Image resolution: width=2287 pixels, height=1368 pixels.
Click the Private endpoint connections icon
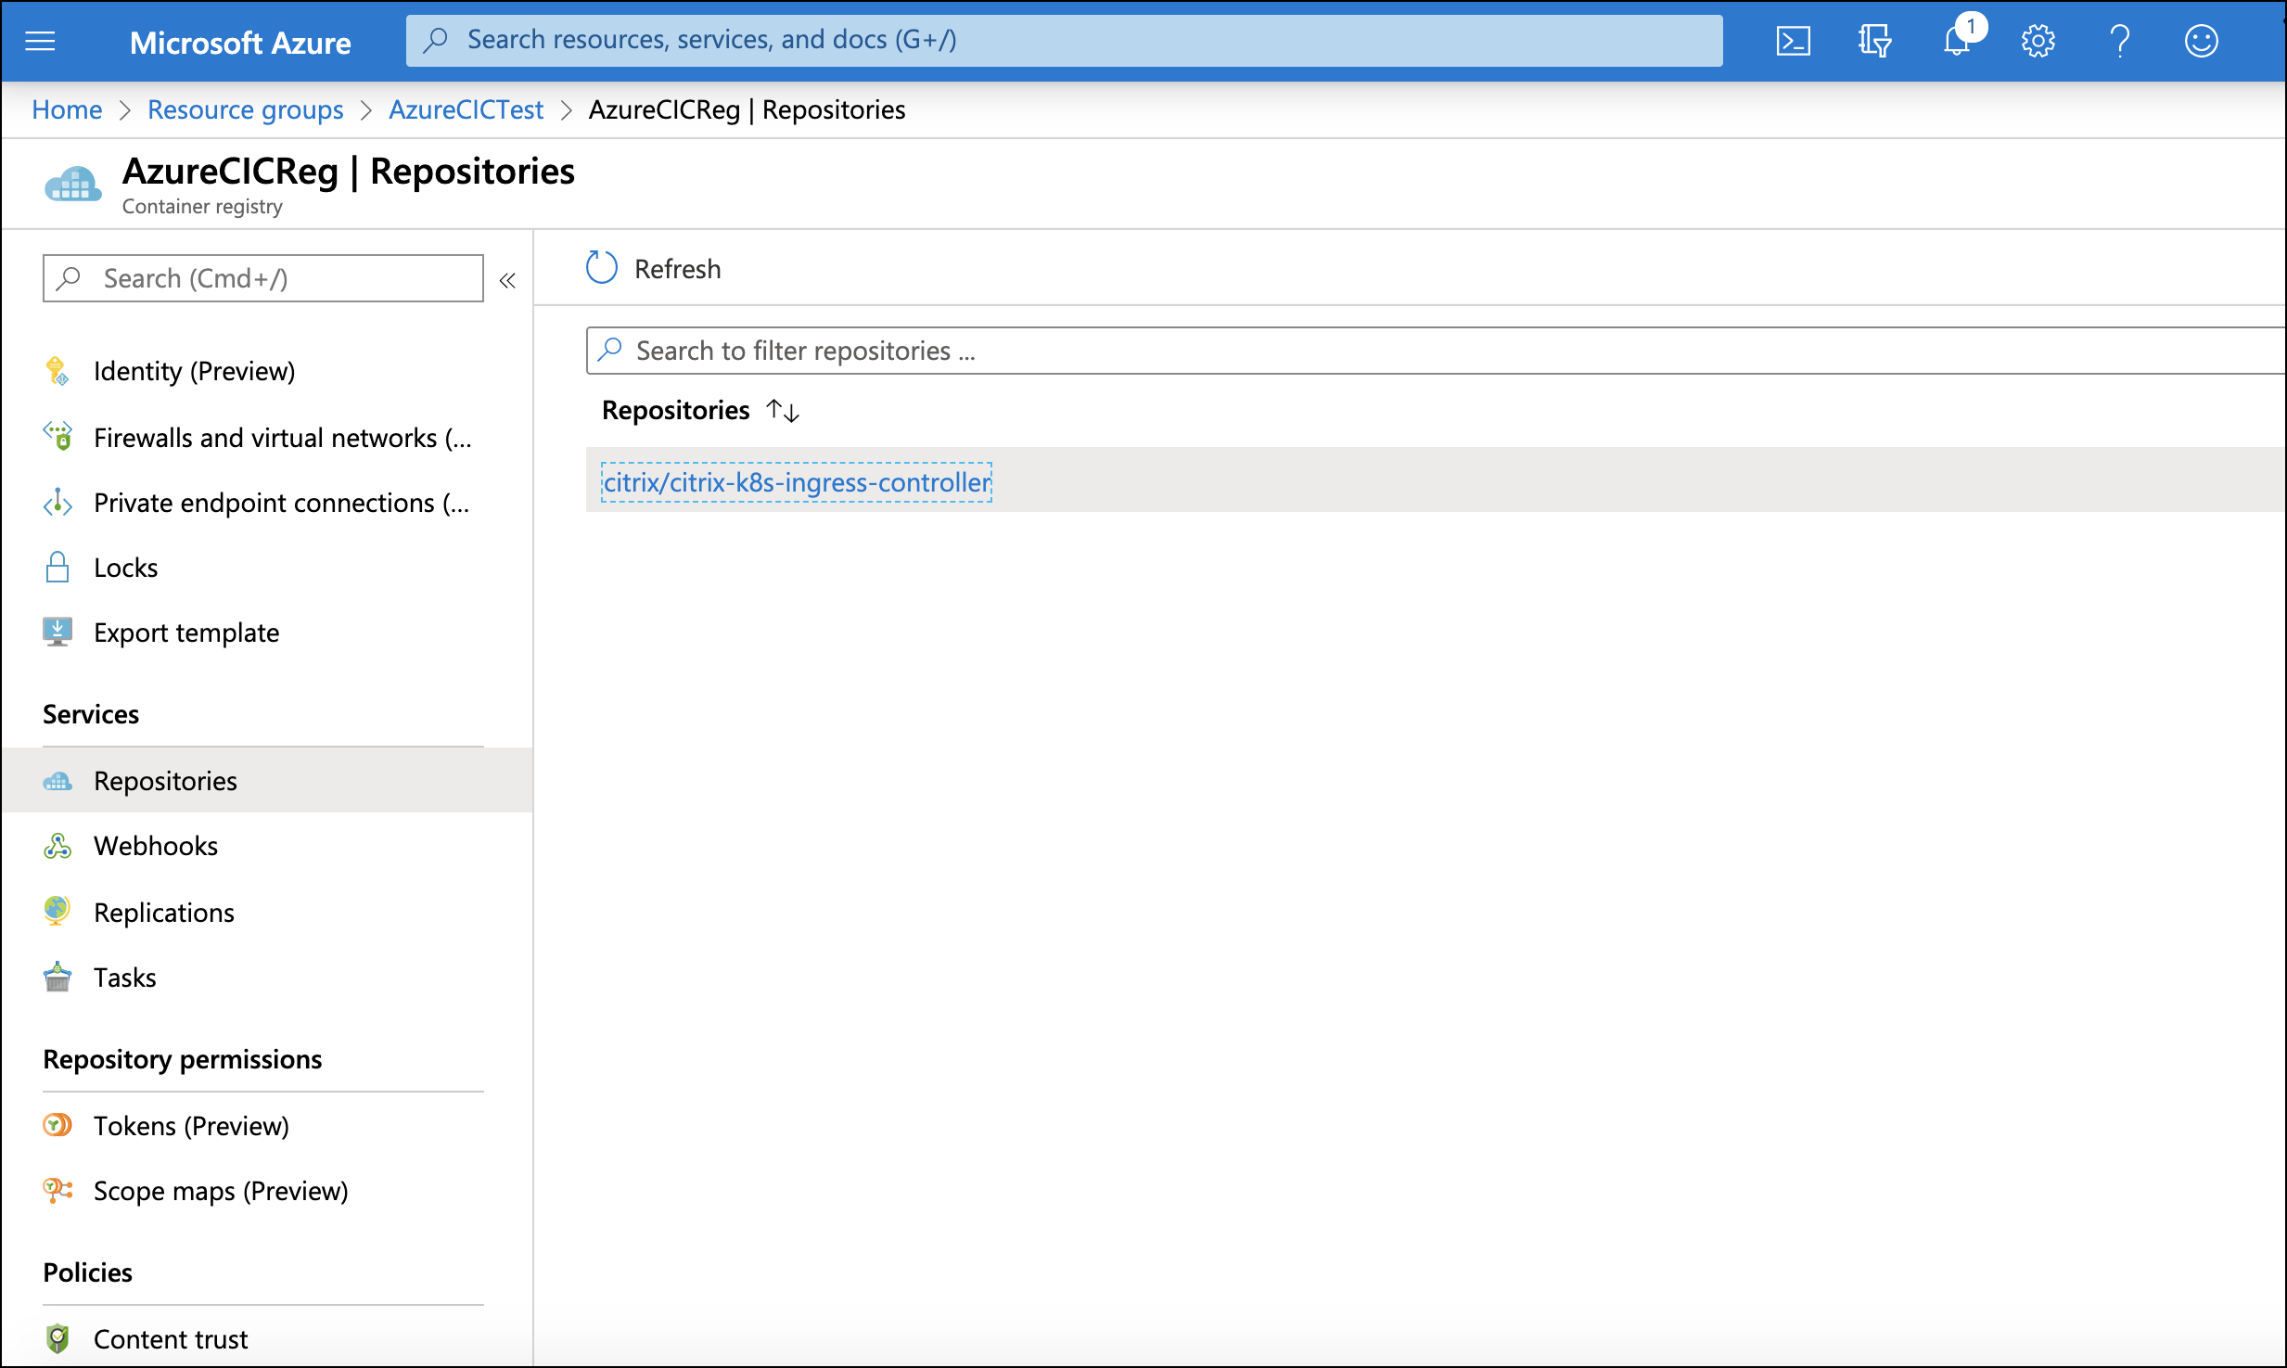57,502
